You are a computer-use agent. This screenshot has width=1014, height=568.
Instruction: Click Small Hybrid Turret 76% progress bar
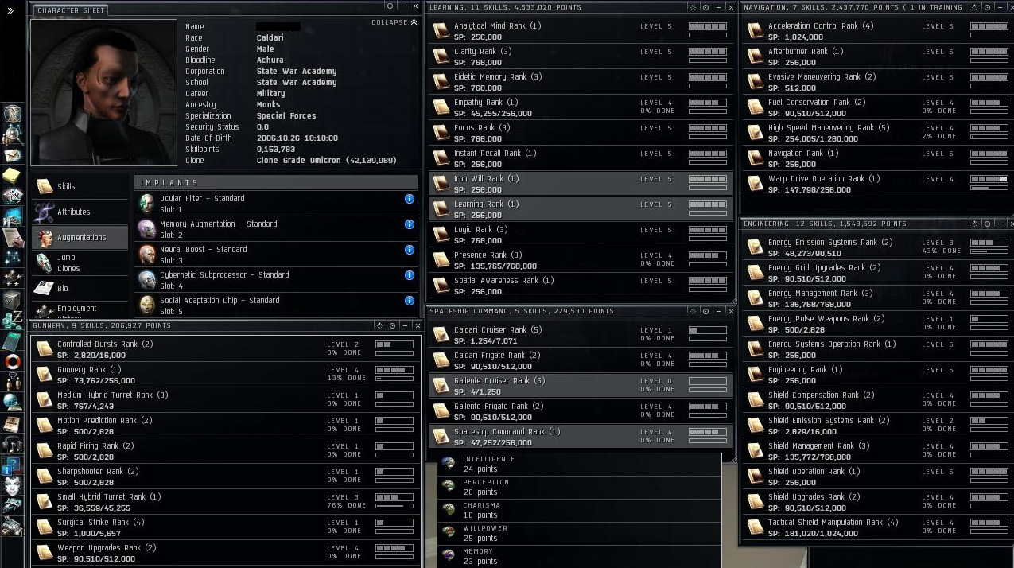coord(394,507)
